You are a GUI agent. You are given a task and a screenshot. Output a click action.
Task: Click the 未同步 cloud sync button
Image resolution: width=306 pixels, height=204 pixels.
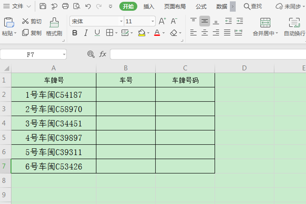coord(290,7)
